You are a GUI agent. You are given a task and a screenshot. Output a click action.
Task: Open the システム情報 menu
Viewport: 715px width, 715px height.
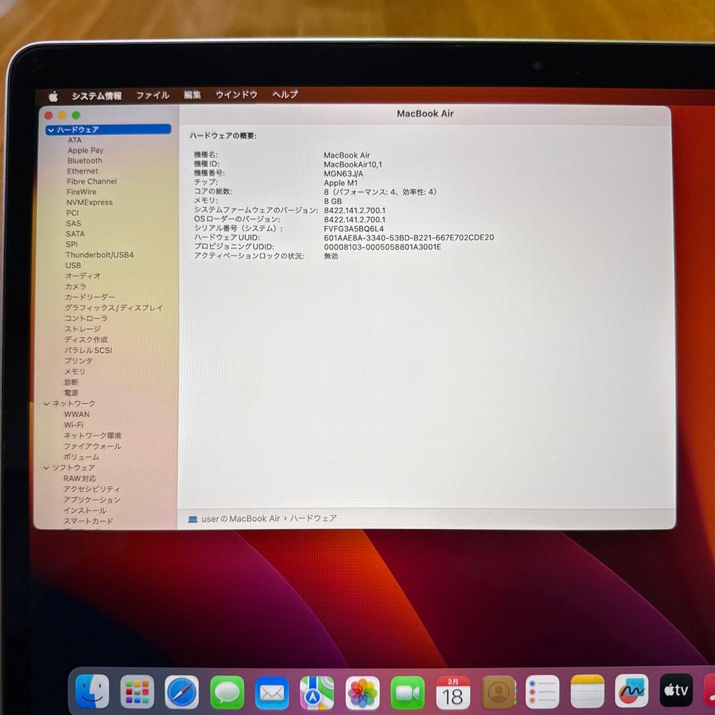point(97,96)
